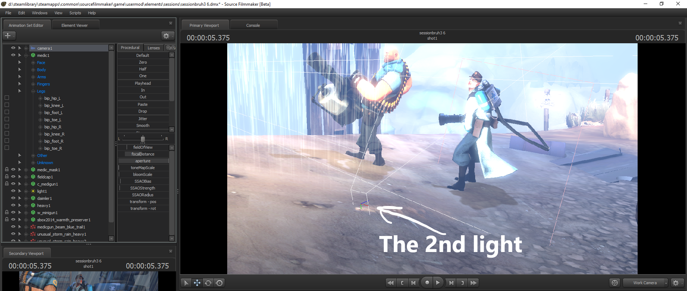Viewport: 687px width, 291px height.
Task: Click the record button
Action: [427, 282]
